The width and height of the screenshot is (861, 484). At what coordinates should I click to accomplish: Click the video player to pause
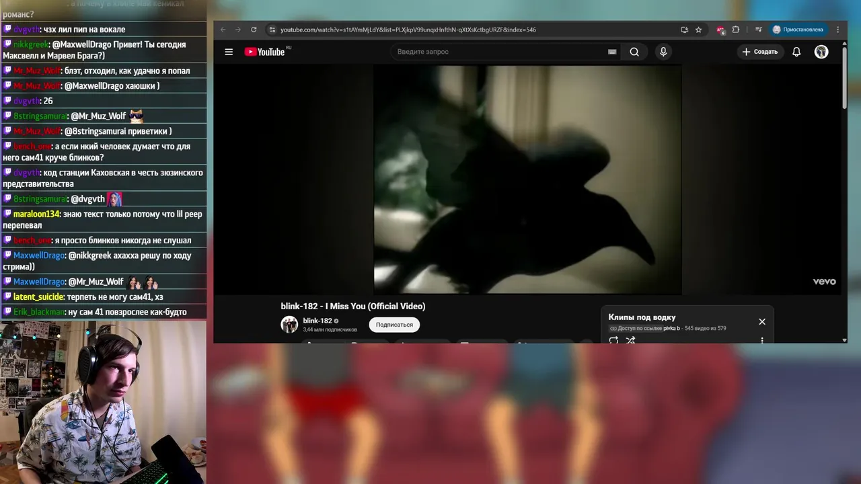click(x=528, y=179)
